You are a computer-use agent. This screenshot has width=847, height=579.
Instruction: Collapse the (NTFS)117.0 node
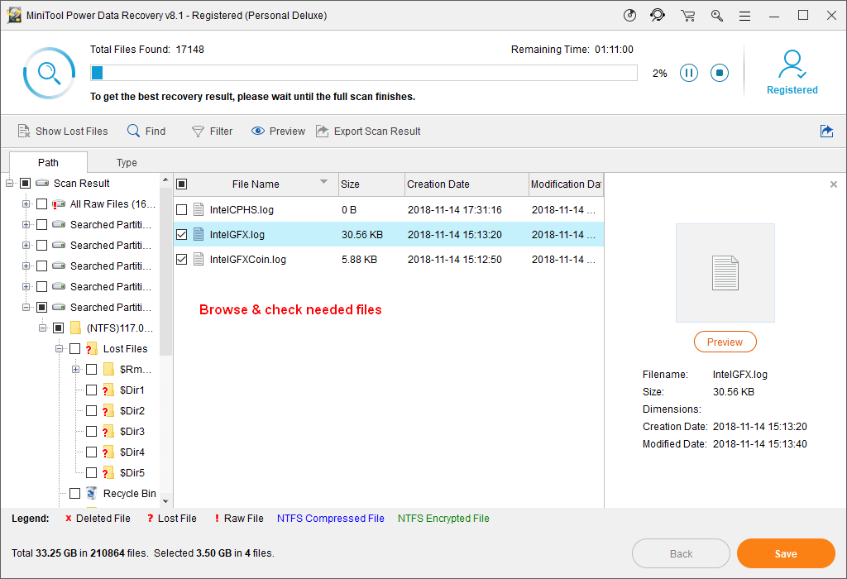click(x=43, y=328)
